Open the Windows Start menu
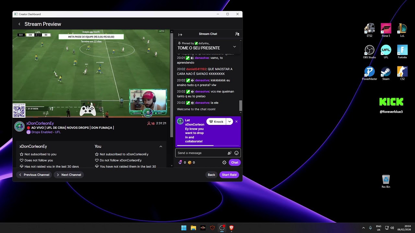415x233 pixels. click(184, 228)
